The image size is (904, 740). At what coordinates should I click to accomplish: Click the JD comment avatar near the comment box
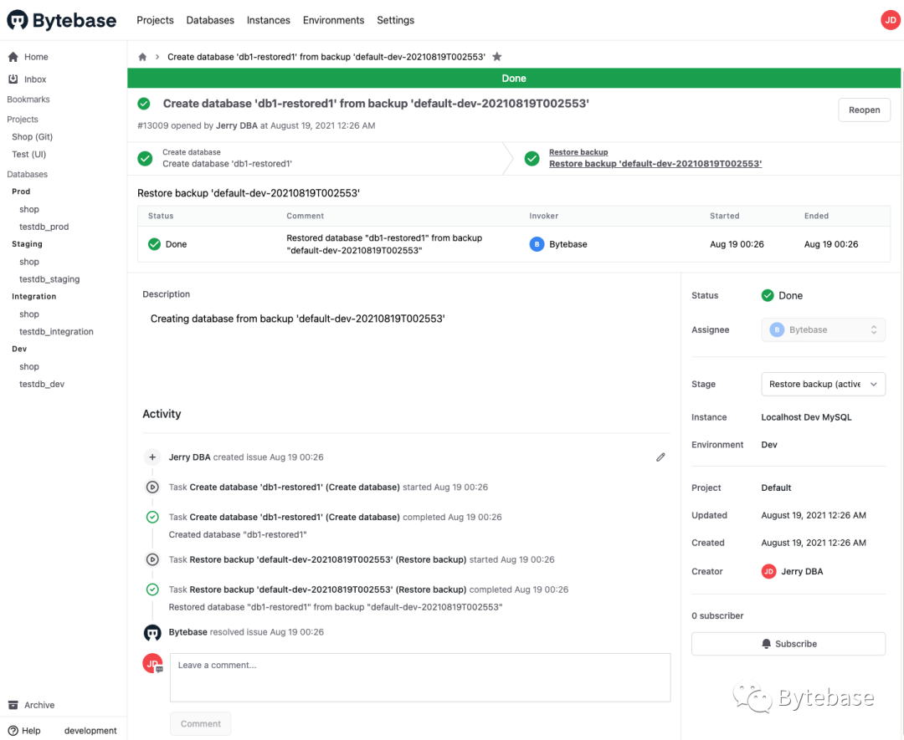[x=153, y=663]
